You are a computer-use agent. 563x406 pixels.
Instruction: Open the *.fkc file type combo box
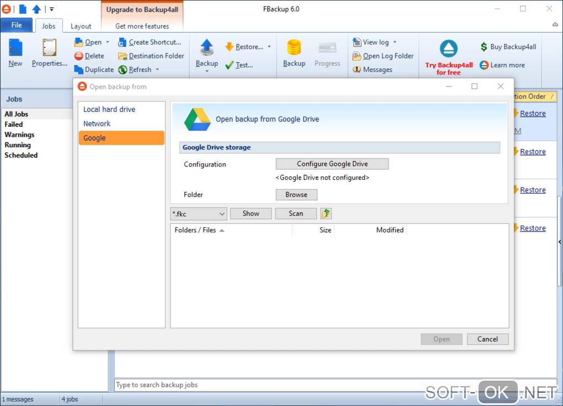click(199, 214)
